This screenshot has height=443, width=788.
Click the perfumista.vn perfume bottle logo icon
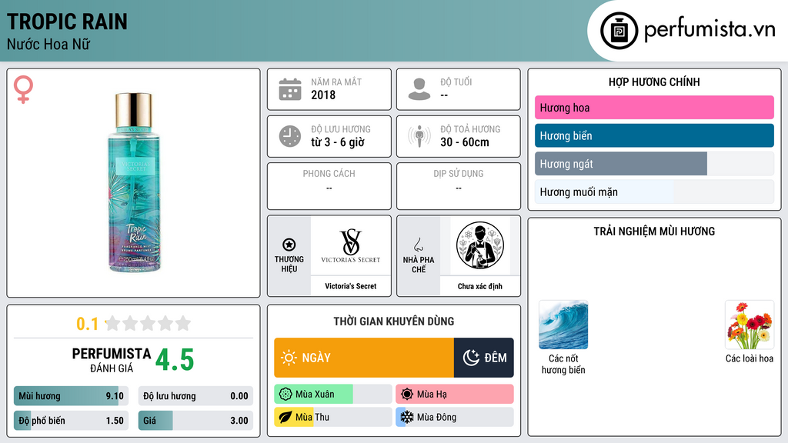[x=619, y=31]
